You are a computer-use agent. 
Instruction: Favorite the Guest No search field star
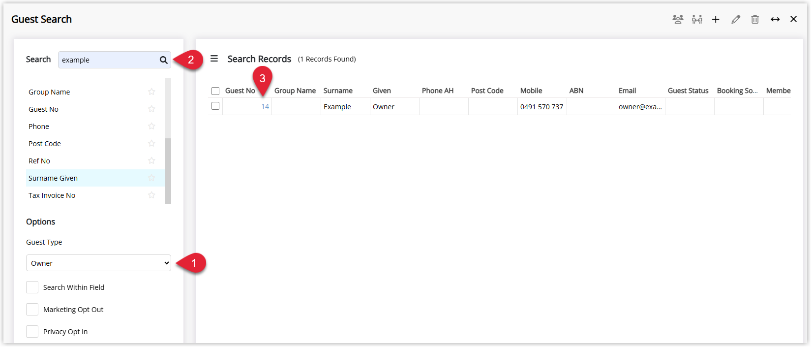(151, 109)
